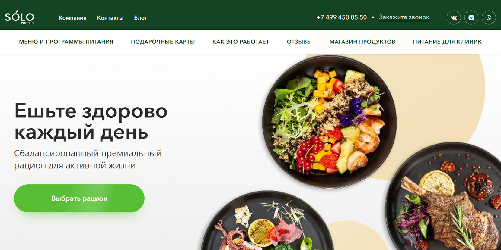This screenshot has width=501, height=250.
Task: Open the WhatsApp icon in header
Action: click(489, 17)
